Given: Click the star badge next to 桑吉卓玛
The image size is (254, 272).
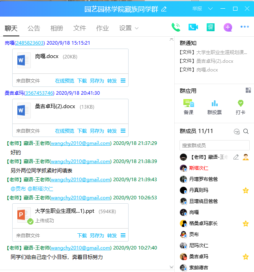Looking at the screenshot, I should (246, 257).
